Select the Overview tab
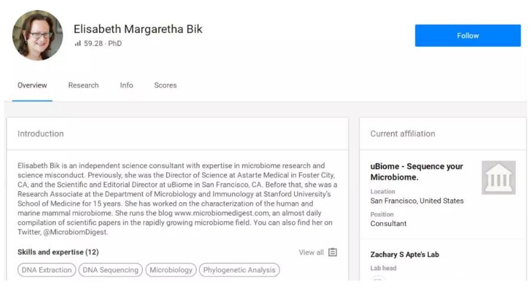529x294 pixels. tap(32, 85)
